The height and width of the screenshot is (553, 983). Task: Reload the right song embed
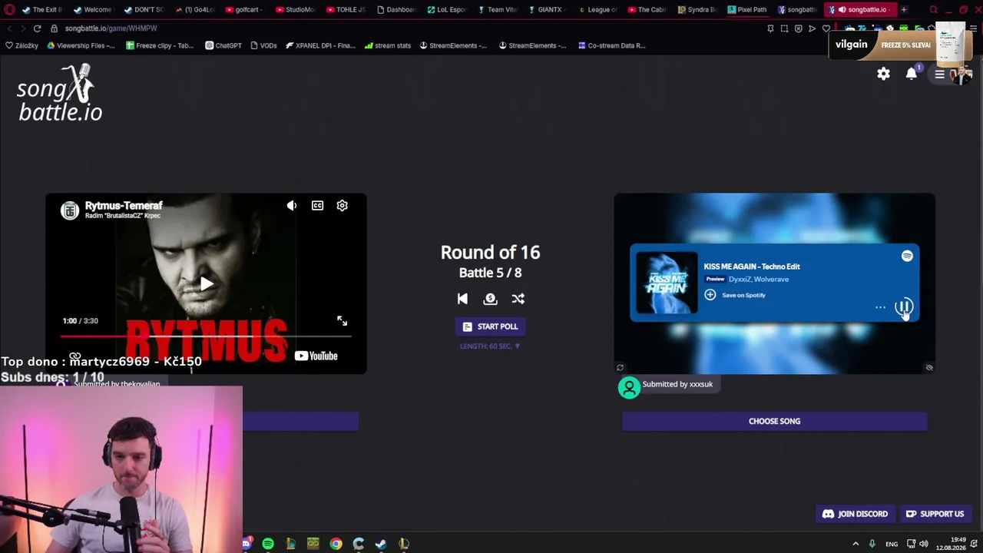(x=620, y=368)
